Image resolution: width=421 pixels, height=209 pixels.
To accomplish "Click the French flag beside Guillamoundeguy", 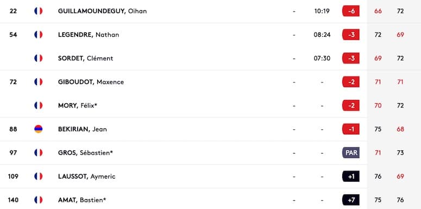I will (39, 11).
